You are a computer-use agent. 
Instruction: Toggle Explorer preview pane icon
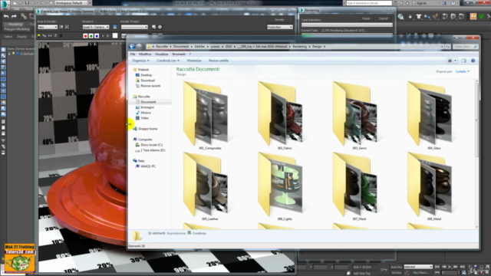tap(463, 61)
